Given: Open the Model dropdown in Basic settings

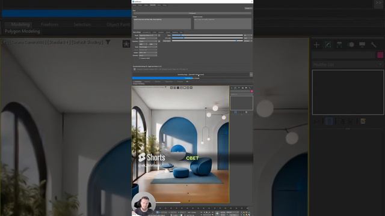Looking at the screenshot, I should [x=148, y=35].
